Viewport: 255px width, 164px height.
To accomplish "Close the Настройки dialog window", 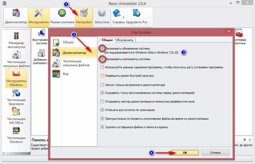I will pyautogui.click(x=228, y=32).
